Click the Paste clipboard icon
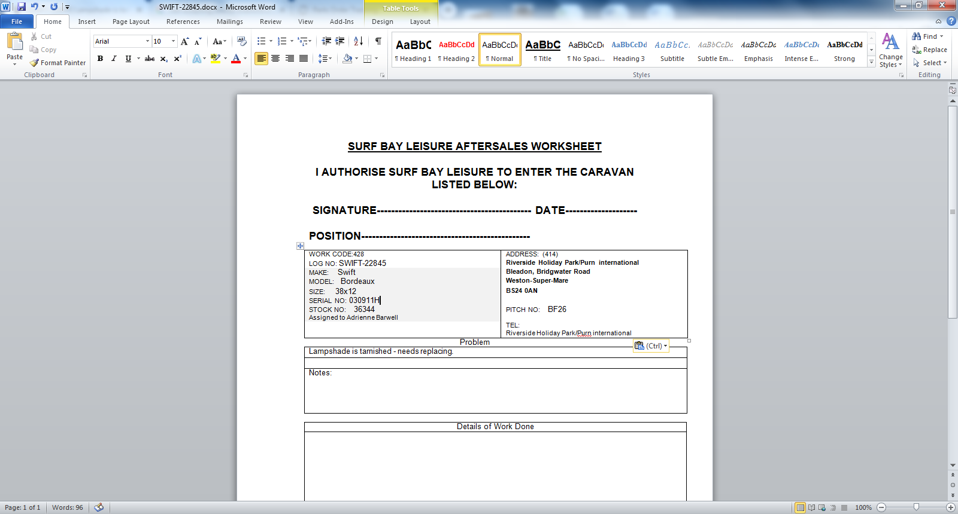The width and height of the screenshot is (958, 514). coord(14,41)
